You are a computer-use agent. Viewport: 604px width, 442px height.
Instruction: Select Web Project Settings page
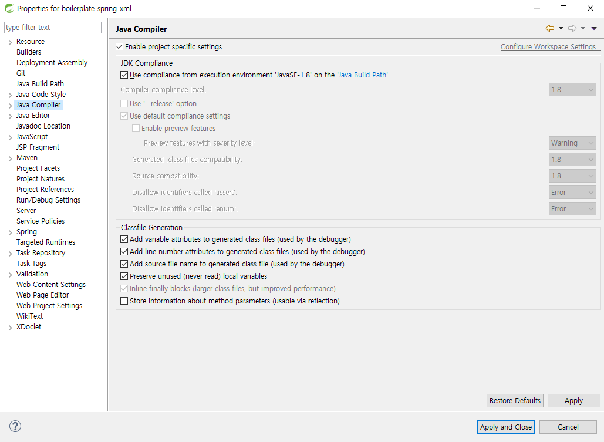tap(49, 306)
